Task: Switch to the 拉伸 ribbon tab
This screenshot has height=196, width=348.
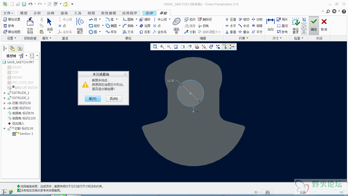Action: (x=150, y=13)
